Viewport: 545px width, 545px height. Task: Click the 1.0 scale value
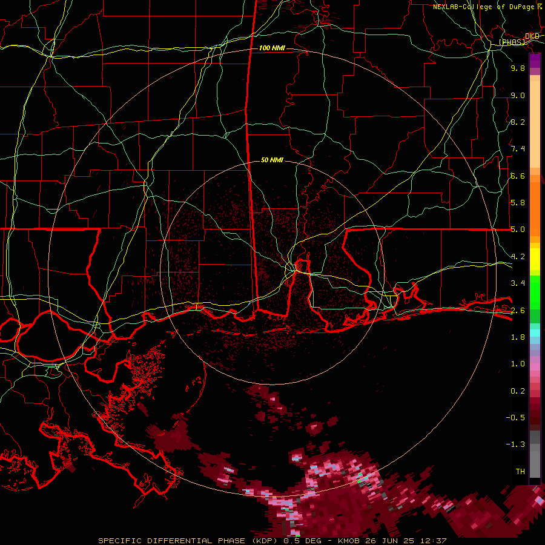click(x=518, y=364)
